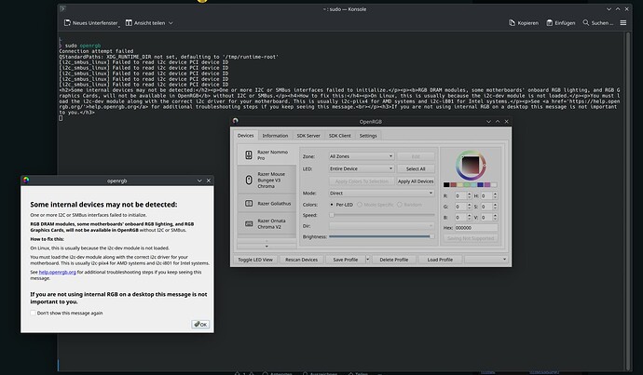643x375 pixels.
Task: Open the Zone dropdown showing All Zones
Action: (362, 156)
